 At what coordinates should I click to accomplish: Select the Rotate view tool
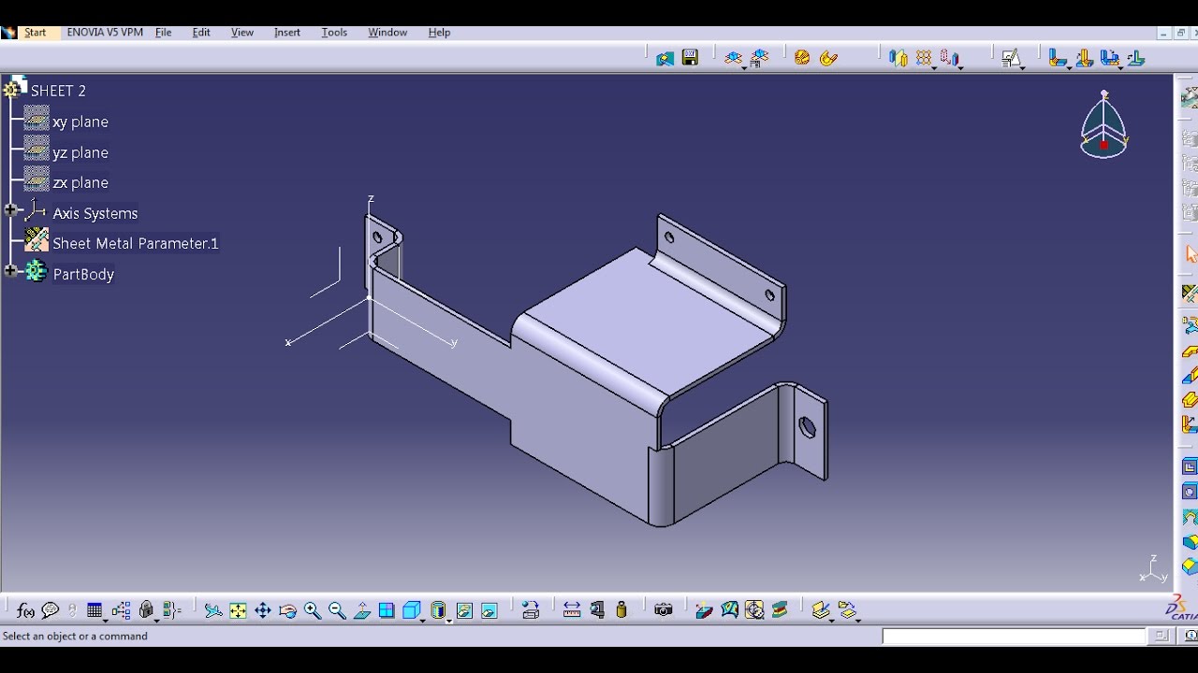pos(288,609)
